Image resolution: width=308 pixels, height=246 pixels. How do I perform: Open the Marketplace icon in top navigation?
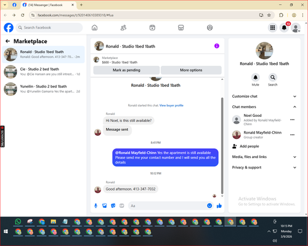[x=181, y=28]
